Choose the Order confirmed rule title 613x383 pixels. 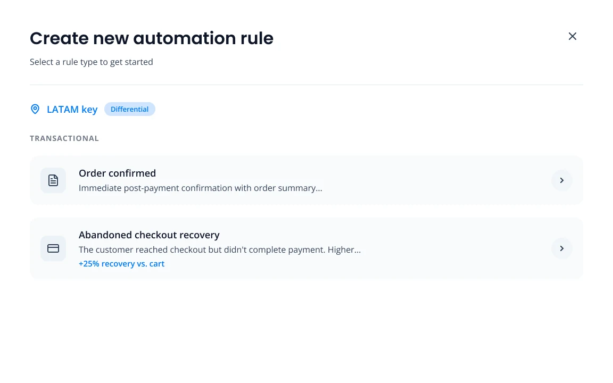pos(117,173)
